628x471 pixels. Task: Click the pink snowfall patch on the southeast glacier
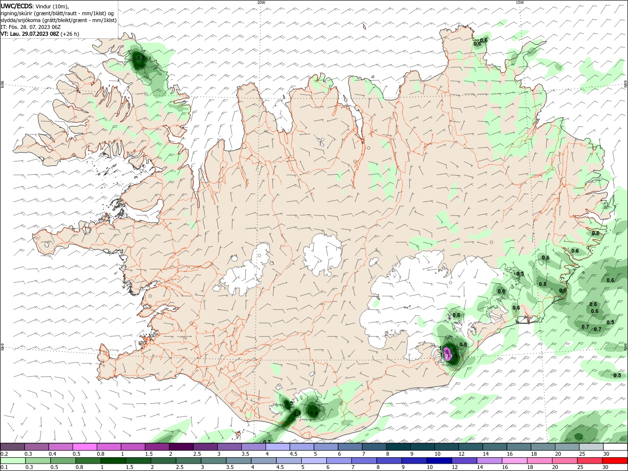pyautogui.click(x=447, y=354)
